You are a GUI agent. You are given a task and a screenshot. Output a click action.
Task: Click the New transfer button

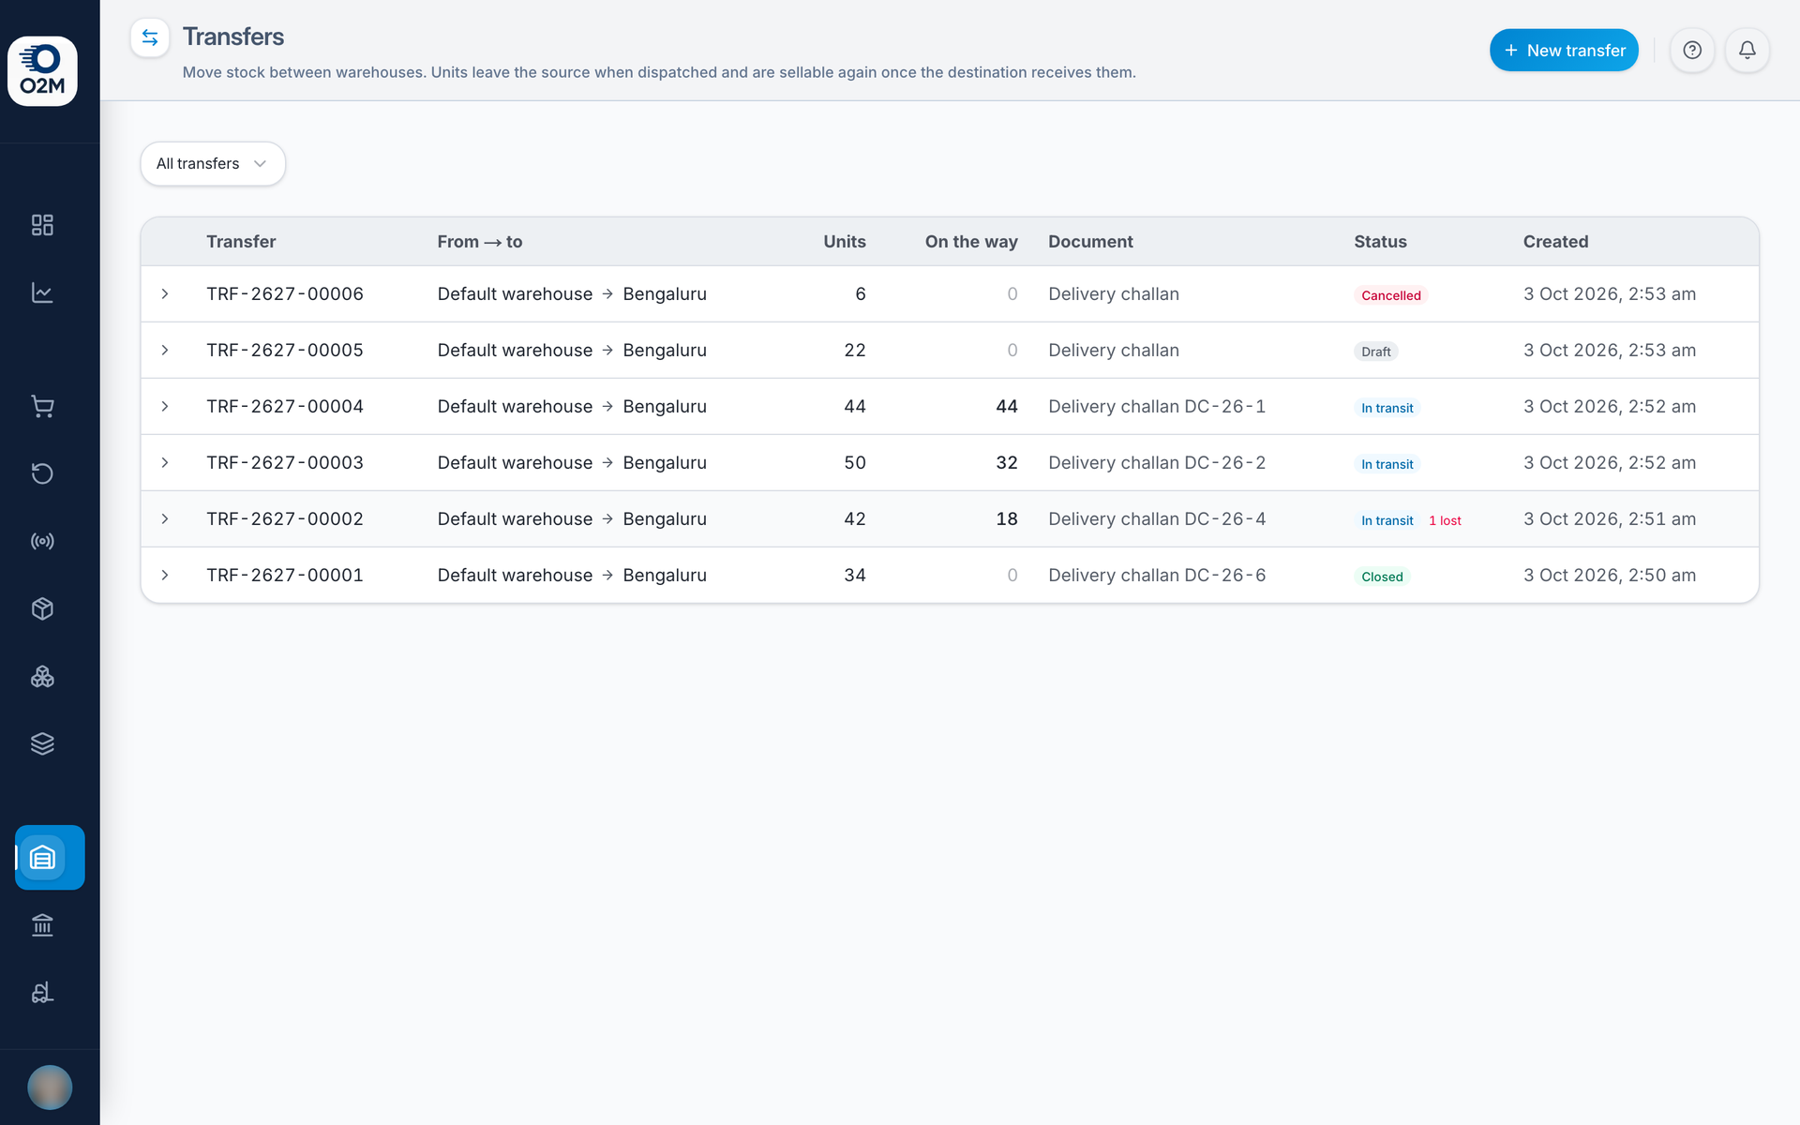point(1564,50)
